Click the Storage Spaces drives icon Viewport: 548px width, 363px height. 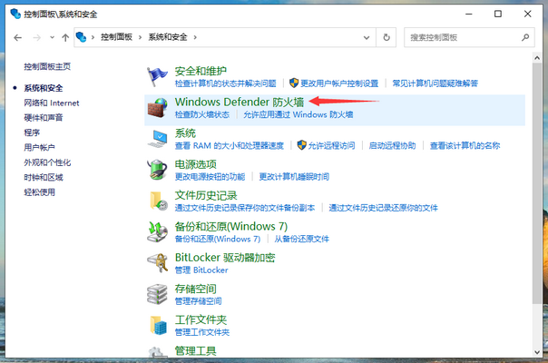(159, 294)
